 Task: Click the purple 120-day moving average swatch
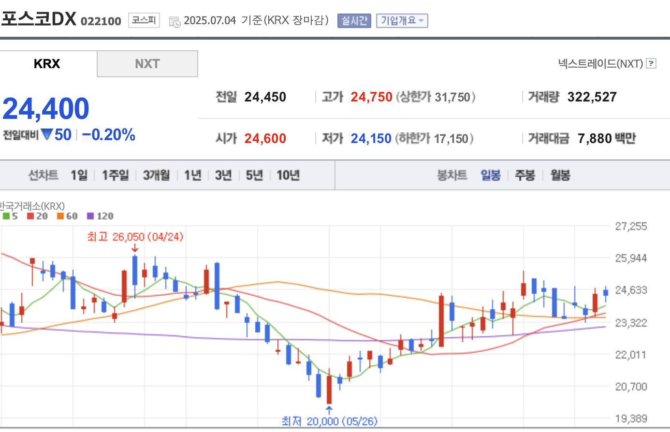90,216
